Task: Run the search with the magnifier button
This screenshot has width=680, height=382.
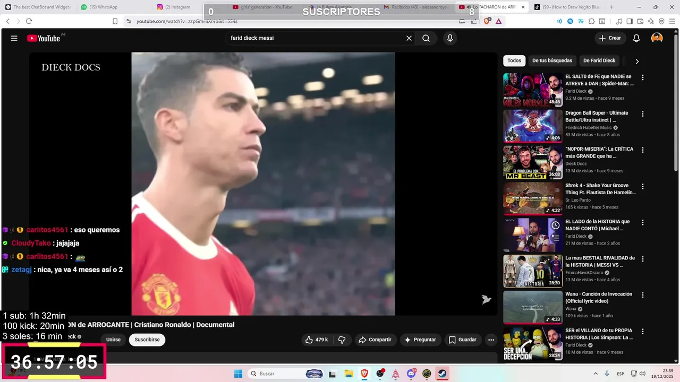Action: pyautogui.click(x=426, y=38)
